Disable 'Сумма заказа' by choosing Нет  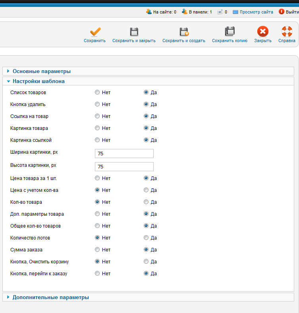click(x=97, y=250)
